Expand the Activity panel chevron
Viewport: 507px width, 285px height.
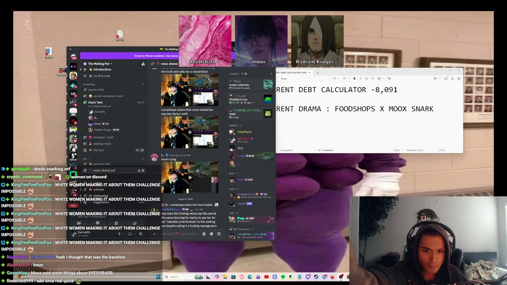271,74
